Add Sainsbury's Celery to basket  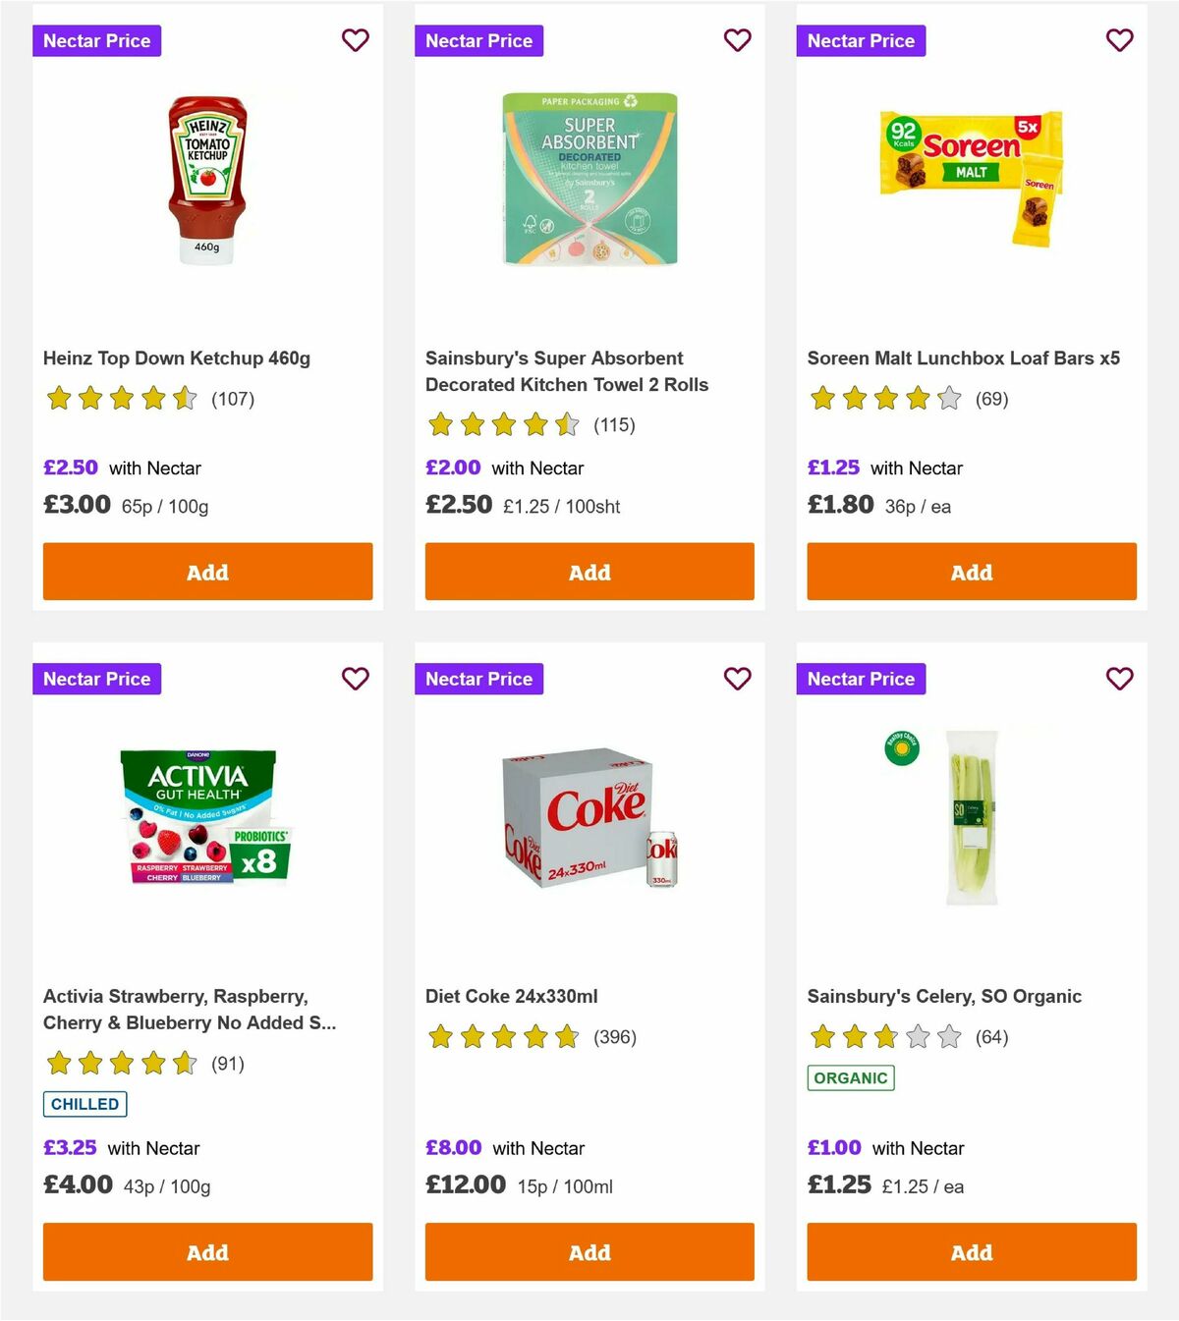point(971,1252)
